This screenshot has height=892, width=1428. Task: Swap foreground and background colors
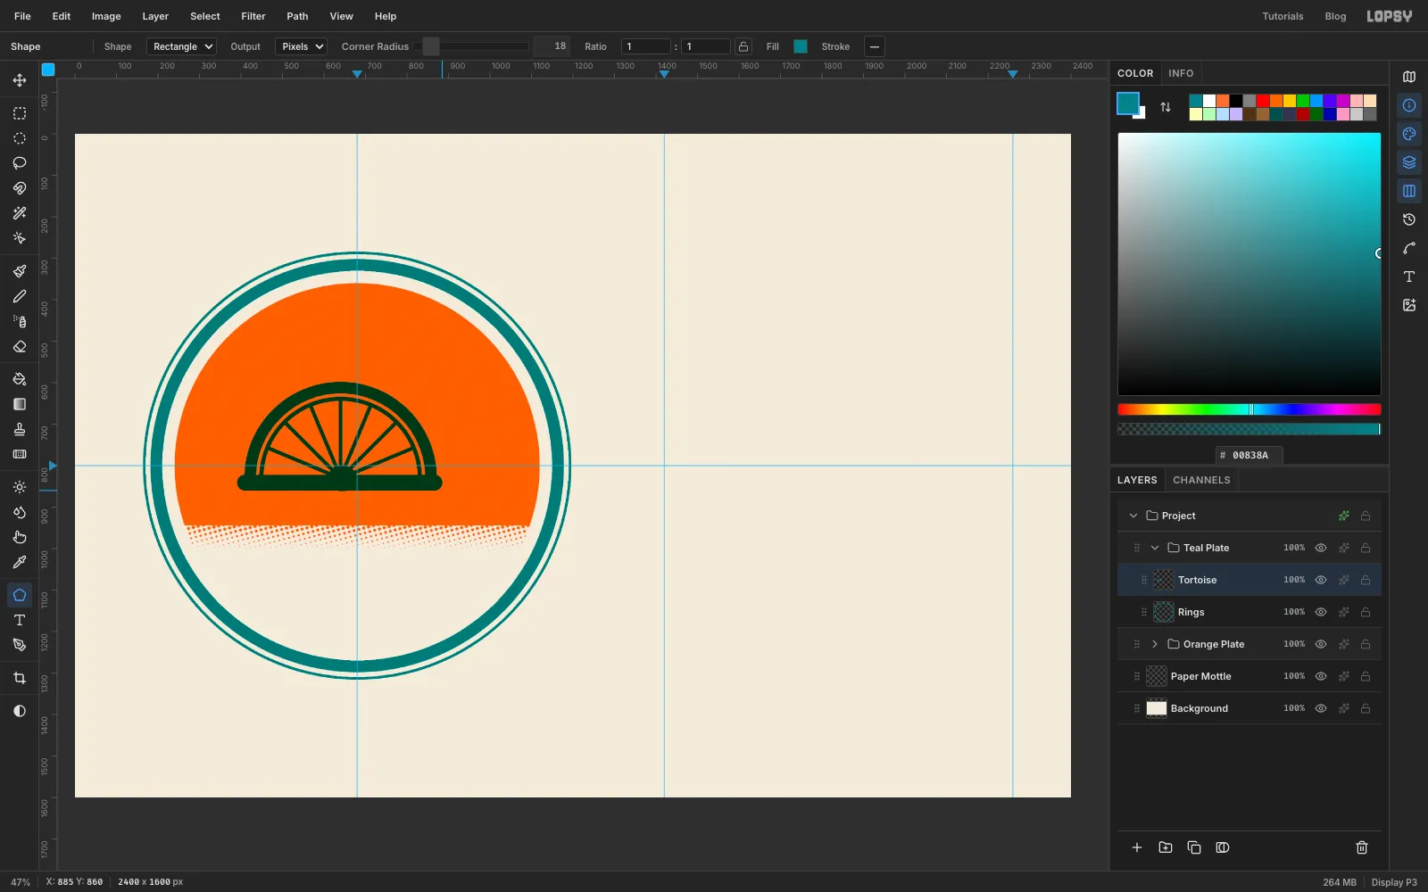click(1166, 107)
